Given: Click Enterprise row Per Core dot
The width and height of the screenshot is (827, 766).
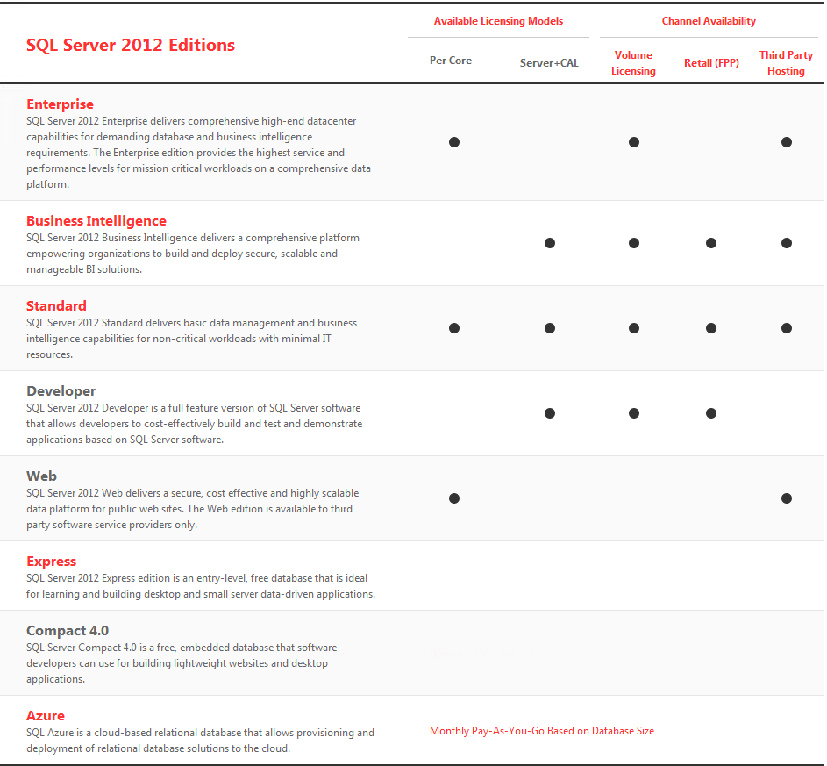Looking at the screenshot, I should tap(454, 142).
